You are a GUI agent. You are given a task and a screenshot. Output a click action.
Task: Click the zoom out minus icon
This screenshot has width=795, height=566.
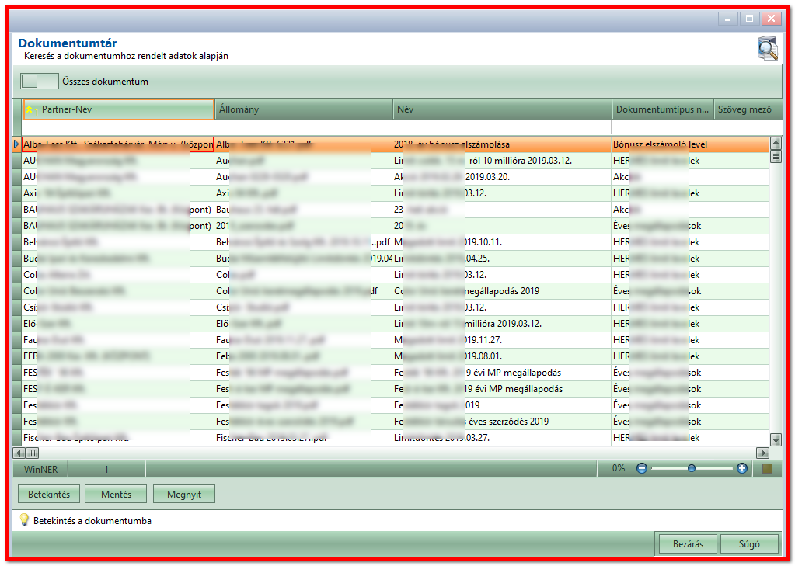(x=641, y=468)
